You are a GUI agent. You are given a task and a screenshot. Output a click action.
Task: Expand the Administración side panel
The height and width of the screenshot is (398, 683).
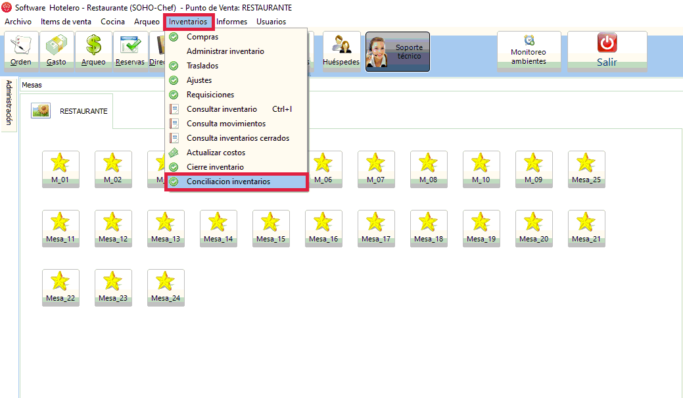point(9,103)
